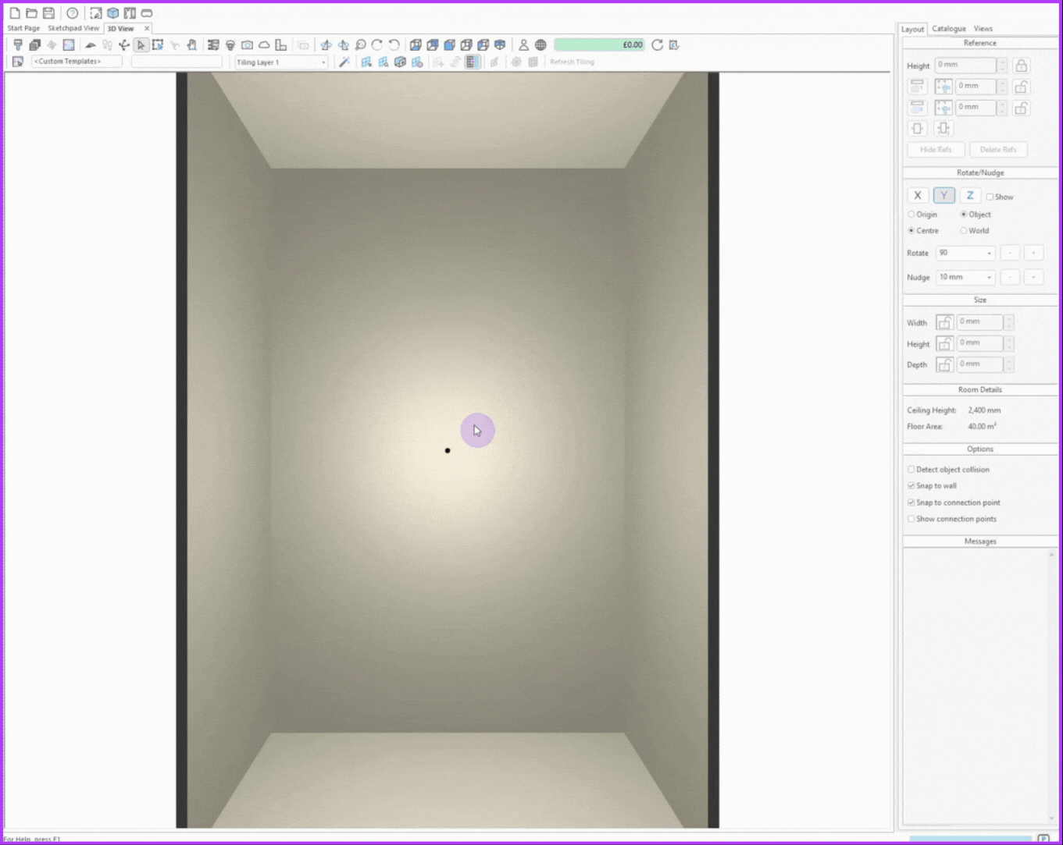Screen dimensions: 1063x845
Task: Click the refresh price icon
Action: point(657,45)
